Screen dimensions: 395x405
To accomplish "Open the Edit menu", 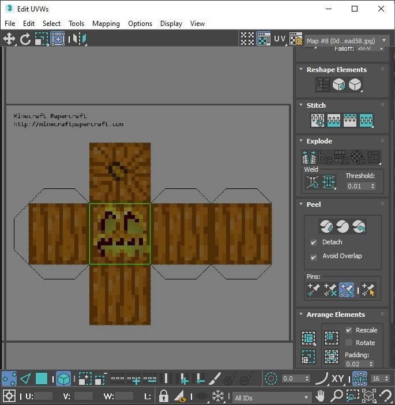I will pyautogui.click(x=29, y=24).
